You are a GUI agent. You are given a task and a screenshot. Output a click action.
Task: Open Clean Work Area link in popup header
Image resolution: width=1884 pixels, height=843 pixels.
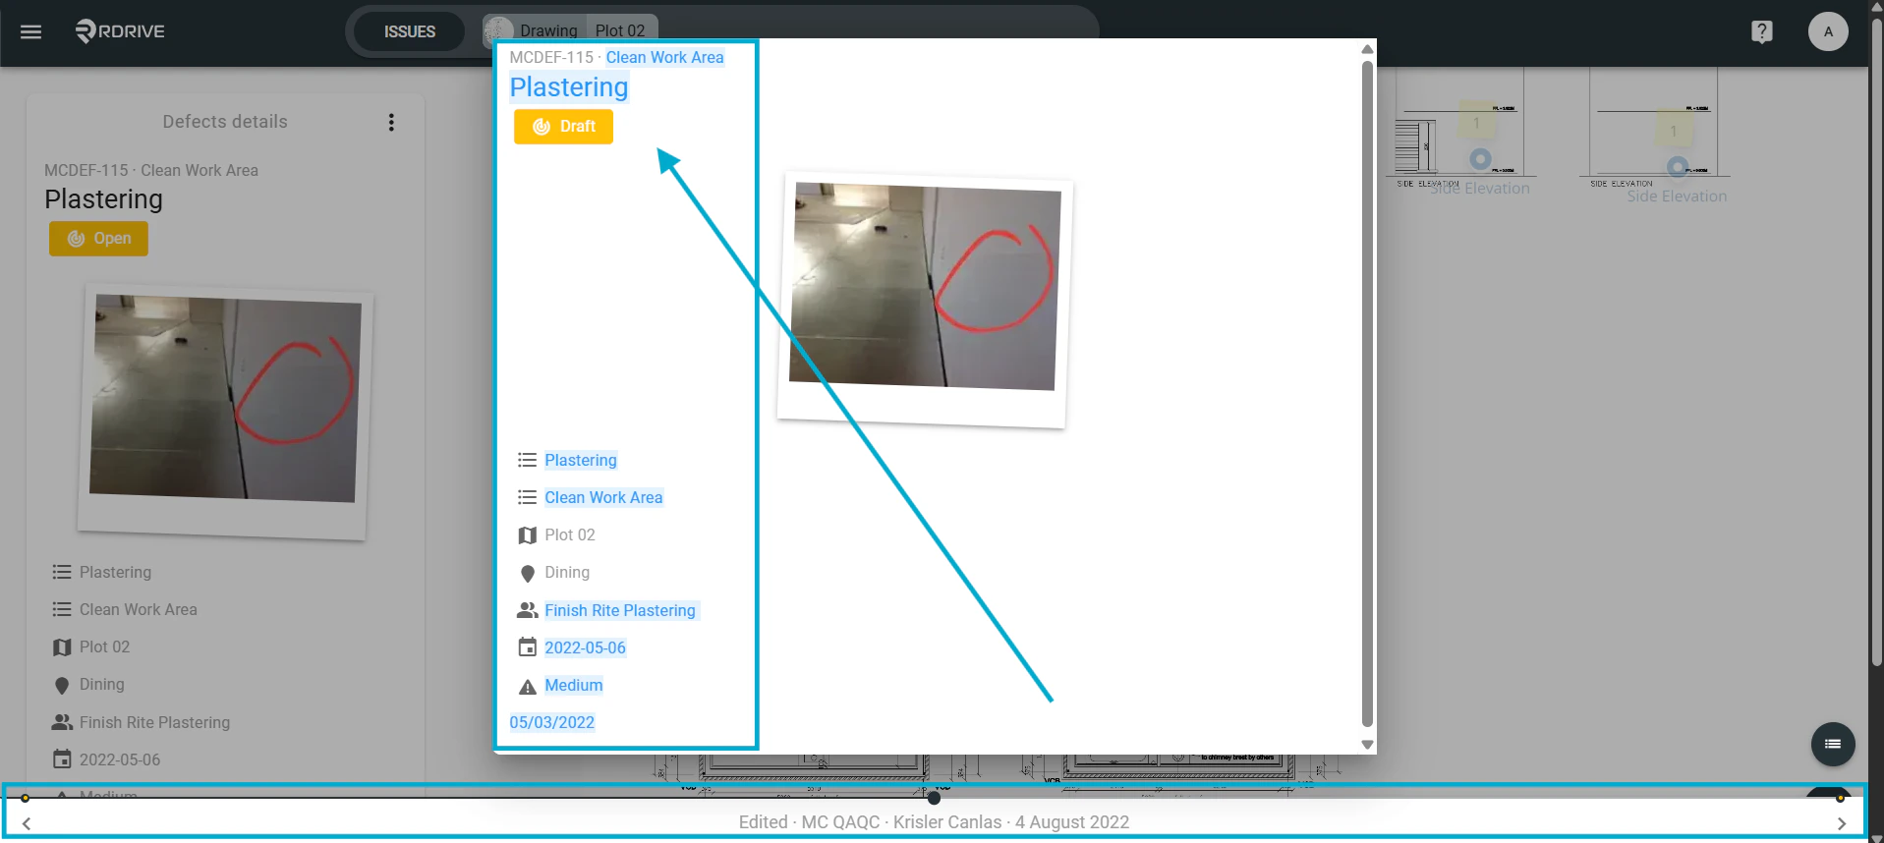point(664,57)
